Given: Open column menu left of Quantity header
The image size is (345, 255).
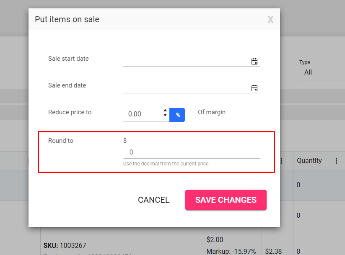Looking at the screenshot, I should tap(281, 161).
